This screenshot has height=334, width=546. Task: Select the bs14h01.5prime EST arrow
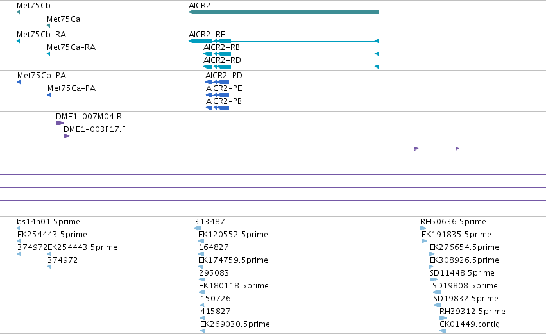coord(19,228)
